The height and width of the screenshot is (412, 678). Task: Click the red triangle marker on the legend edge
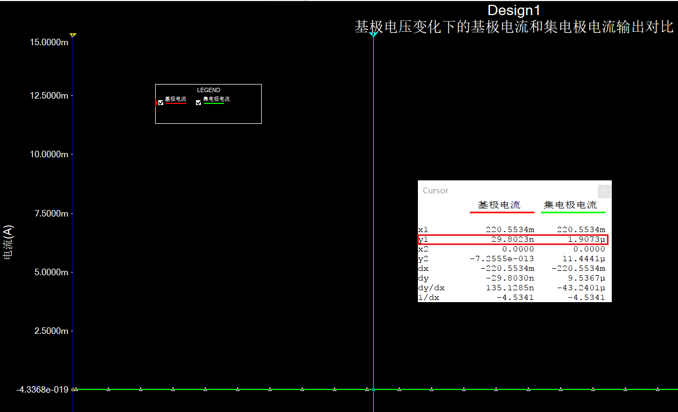click(156, 102)
